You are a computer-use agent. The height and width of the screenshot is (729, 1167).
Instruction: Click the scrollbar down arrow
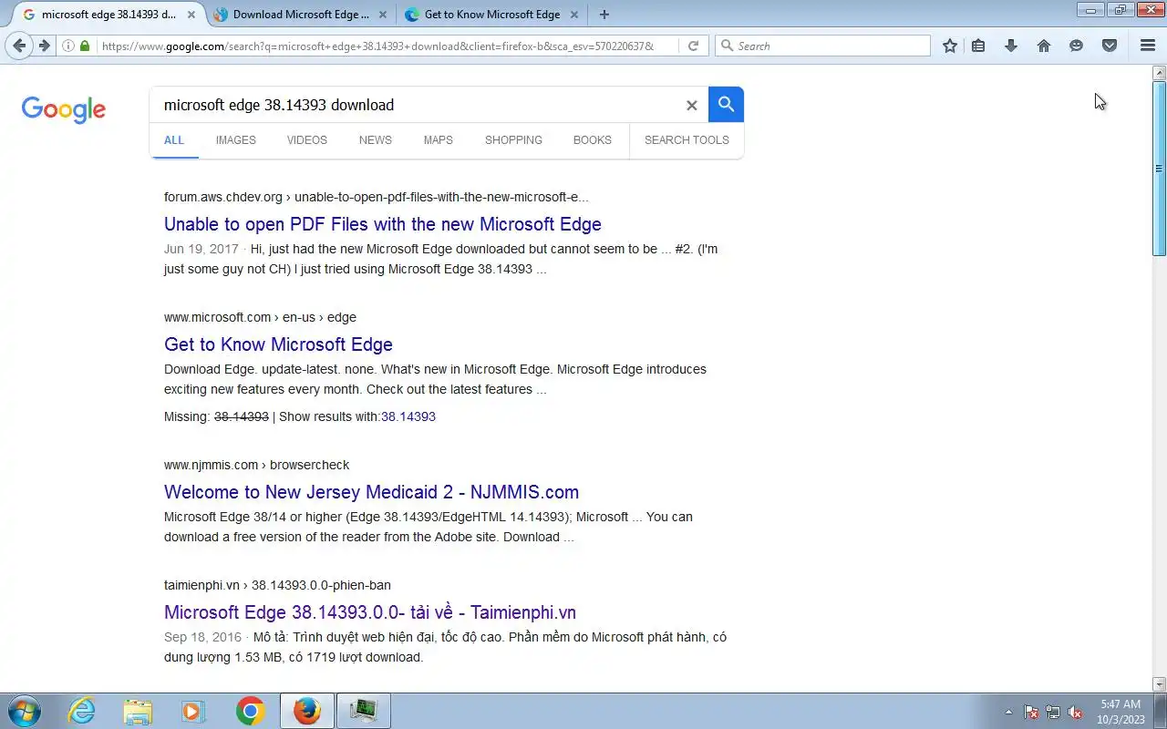(1160, 684)
